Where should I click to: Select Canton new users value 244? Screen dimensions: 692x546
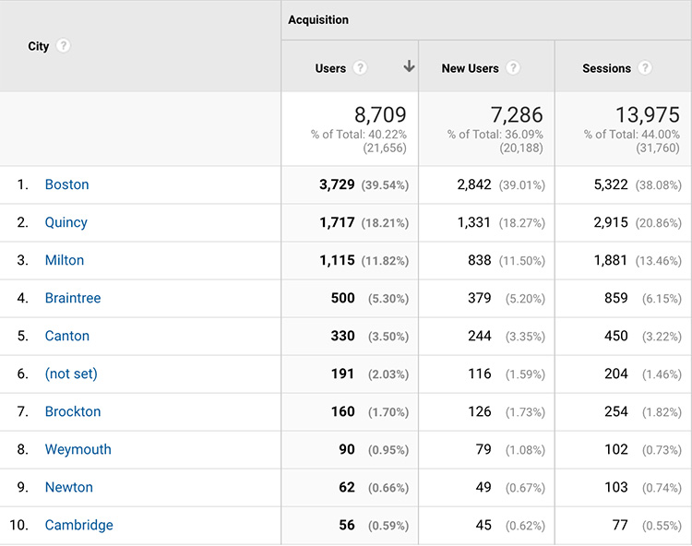[x=479, y=336]
